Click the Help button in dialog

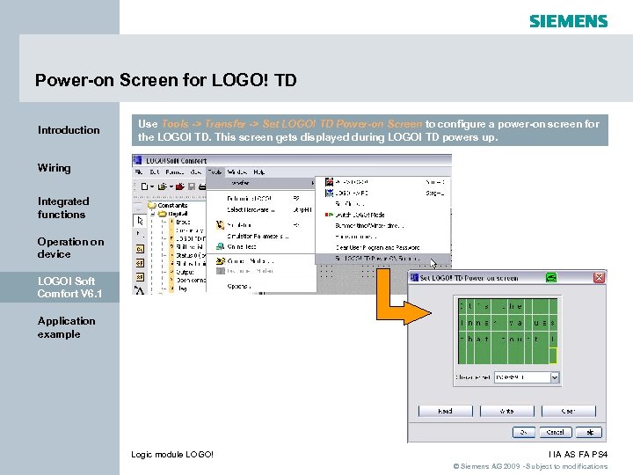coord(589,432)
